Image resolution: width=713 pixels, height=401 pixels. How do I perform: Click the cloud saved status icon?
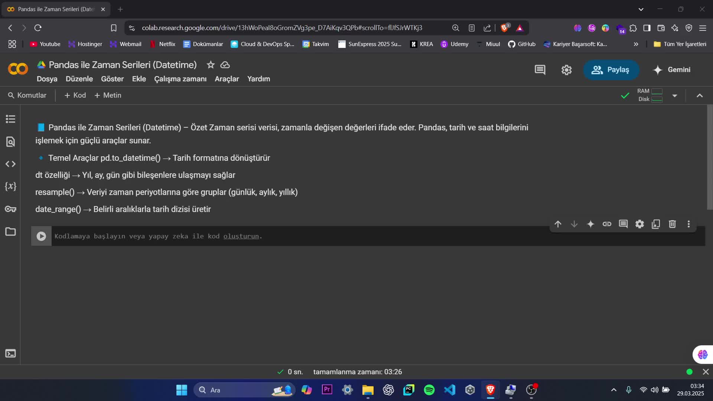click(225, 65)
